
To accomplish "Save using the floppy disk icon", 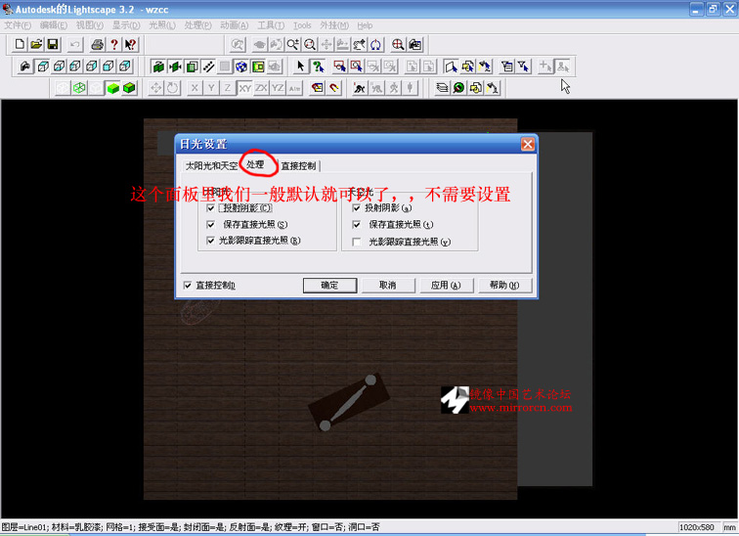I will point(53,44).
